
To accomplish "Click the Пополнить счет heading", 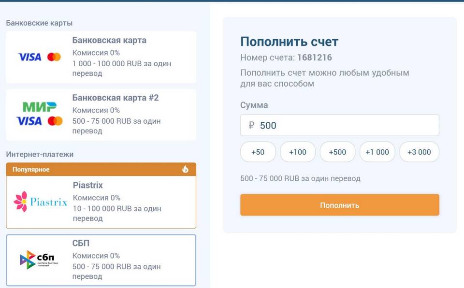I will [x=289, y=42].
